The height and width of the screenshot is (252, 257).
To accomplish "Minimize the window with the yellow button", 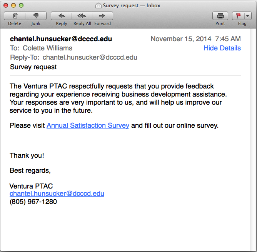I will [x=13, y=5].
